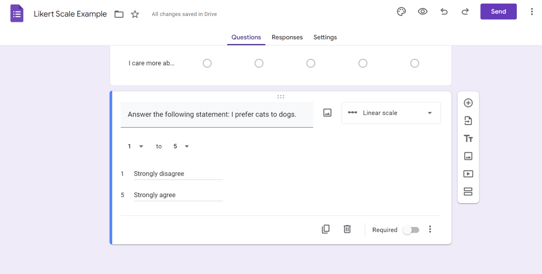Add a new question using the plus icon
Viewport: 542px width, 274px height.
[x=468, y=103]
